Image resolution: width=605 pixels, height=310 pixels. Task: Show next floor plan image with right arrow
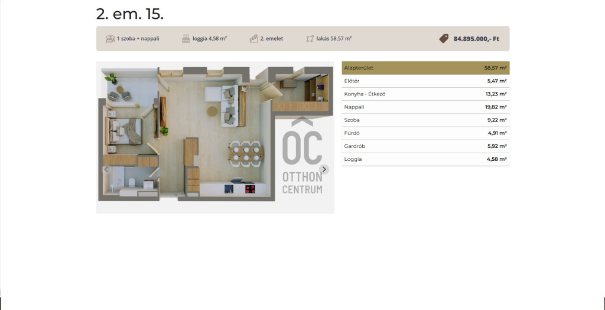pos(324,169)
